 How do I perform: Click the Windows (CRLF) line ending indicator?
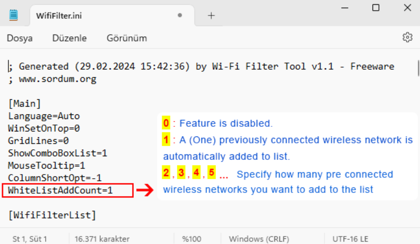pyautogui.click(x=259, y=238)
